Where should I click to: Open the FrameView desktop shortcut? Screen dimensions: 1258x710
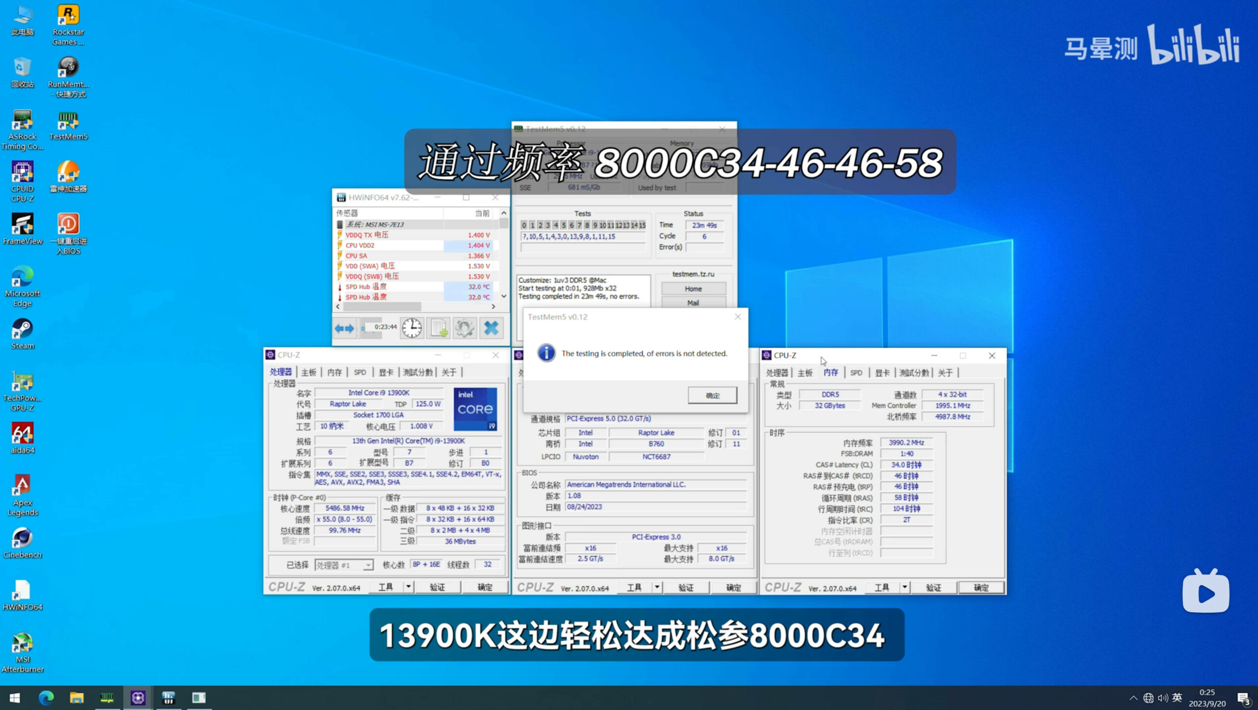pos(22,229)
